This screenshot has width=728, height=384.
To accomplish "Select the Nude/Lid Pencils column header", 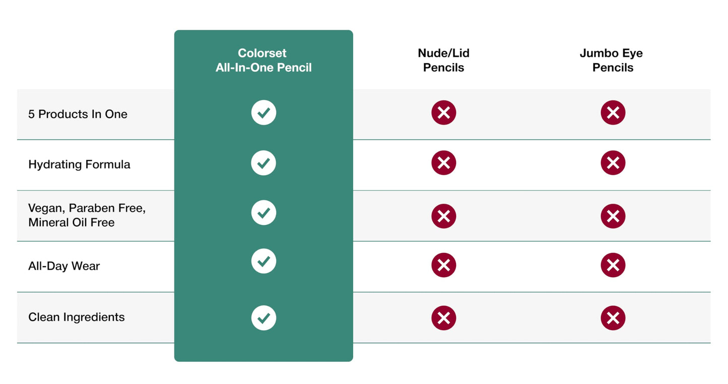I will click(443, 60).
